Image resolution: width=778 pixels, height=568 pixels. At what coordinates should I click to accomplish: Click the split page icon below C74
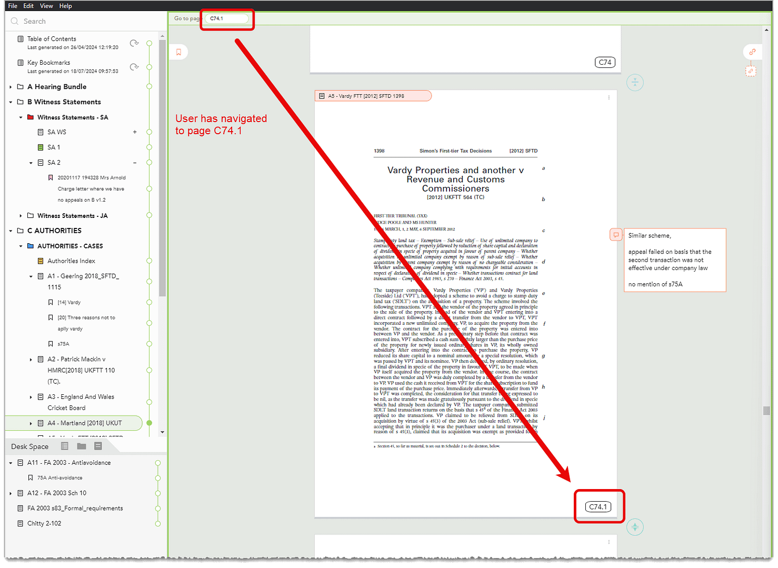[x=635, y=82]
